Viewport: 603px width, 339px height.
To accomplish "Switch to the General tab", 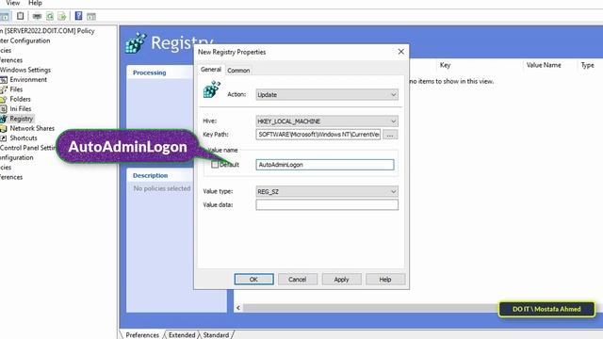I will tap(211, 70).
